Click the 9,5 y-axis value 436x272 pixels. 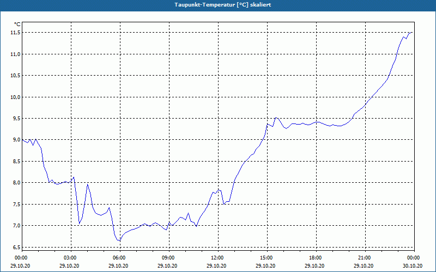[16, 119]
